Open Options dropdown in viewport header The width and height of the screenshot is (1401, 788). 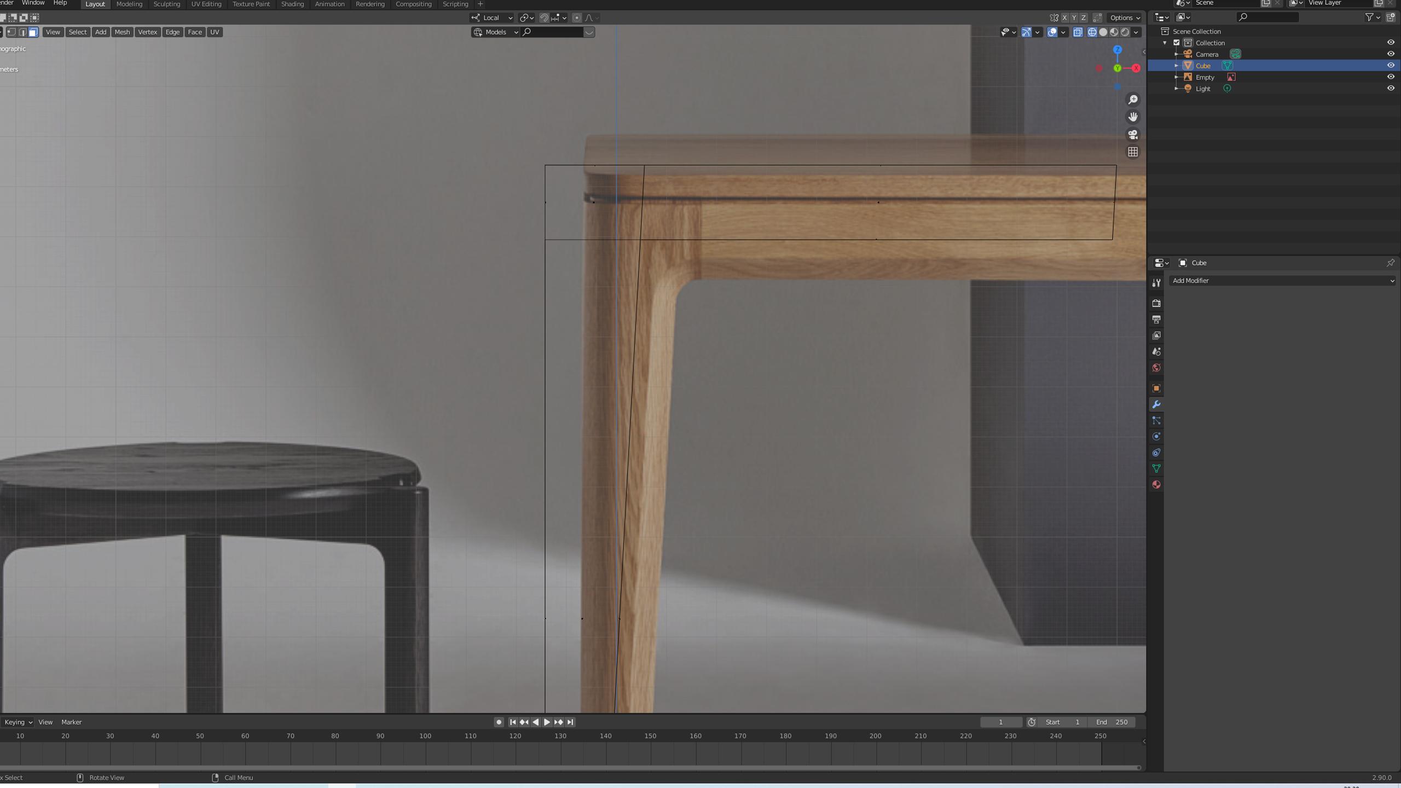[1125, 18]
